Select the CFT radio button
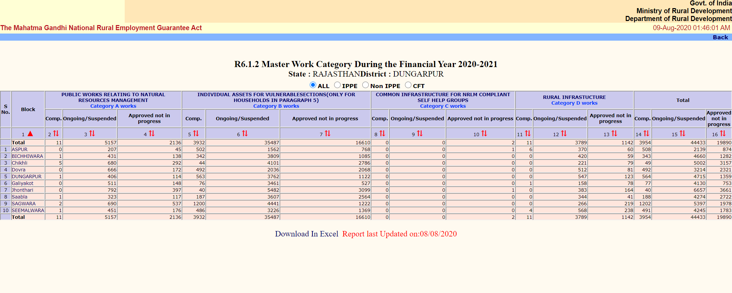The image size is (732, 293). pyautogui.click(x=408, y=85)
